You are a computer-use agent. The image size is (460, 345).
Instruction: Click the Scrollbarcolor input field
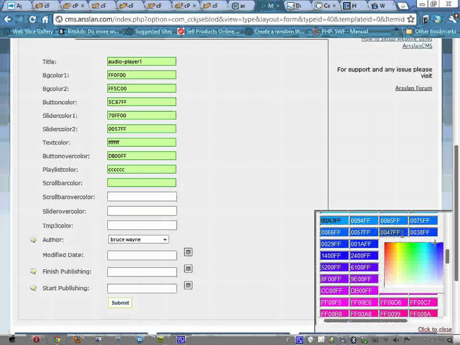pos(142,183)
